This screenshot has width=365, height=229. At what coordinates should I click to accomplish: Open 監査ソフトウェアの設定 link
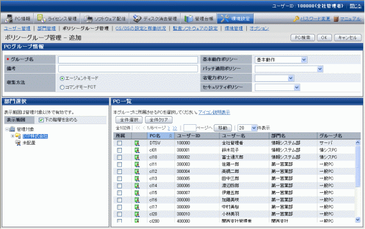195,28
